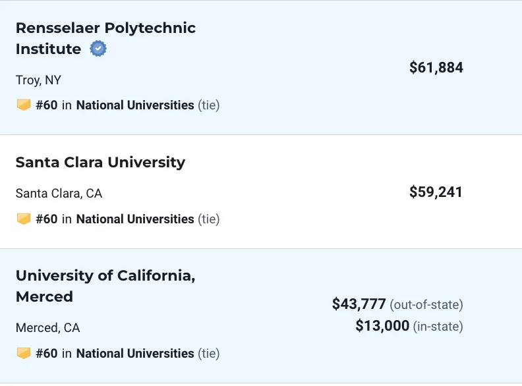Select the $61,884 tuition figure
The image size is (522, 386).
point(436,68)
